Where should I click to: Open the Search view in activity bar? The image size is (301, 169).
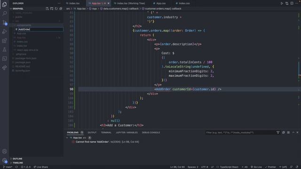(4, 13)
